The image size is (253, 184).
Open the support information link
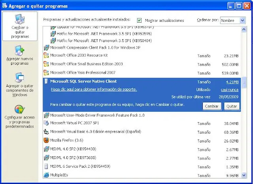94,89
